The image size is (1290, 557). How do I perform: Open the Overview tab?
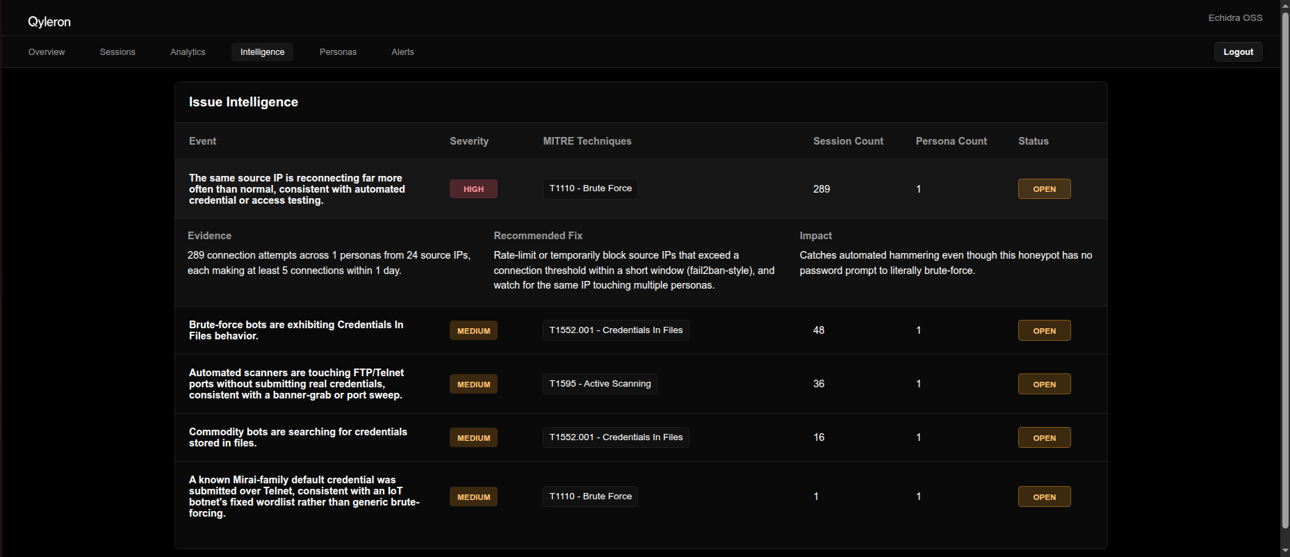[47, 52]
